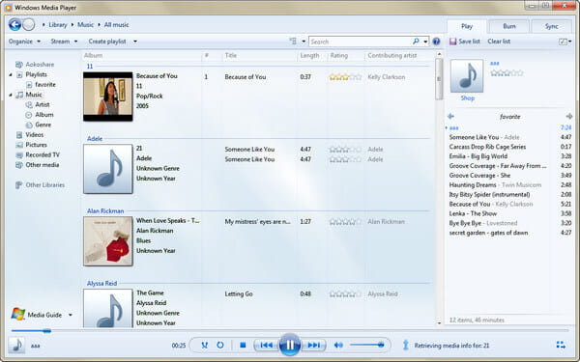The height and width of the screenshot is (362, 580).
Task: Skip to next track
Action: point(313,345)
